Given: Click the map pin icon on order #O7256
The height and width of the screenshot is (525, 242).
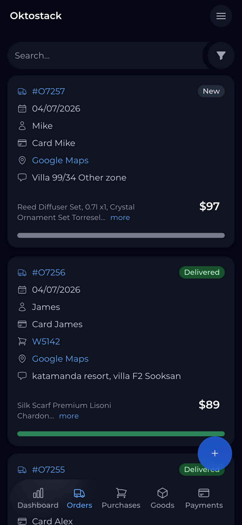Looking at the screenshot, I should click(x=22, y=359).
